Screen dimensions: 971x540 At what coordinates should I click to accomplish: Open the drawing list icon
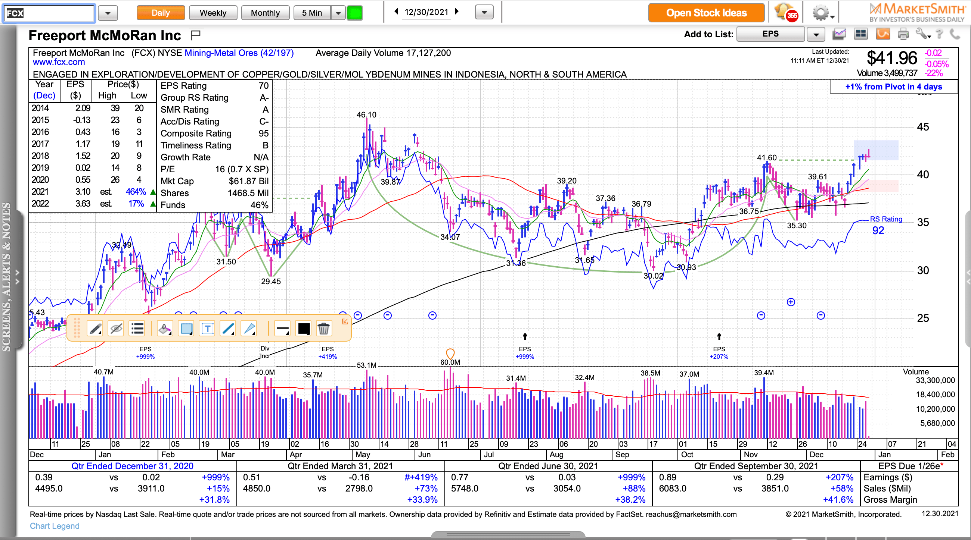pyautogui.click(x=137, y=329)
